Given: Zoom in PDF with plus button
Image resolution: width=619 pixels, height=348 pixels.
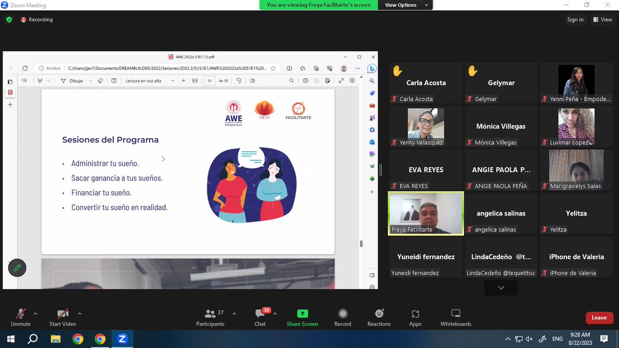Looking at the screenshot, I should point(184,80).
